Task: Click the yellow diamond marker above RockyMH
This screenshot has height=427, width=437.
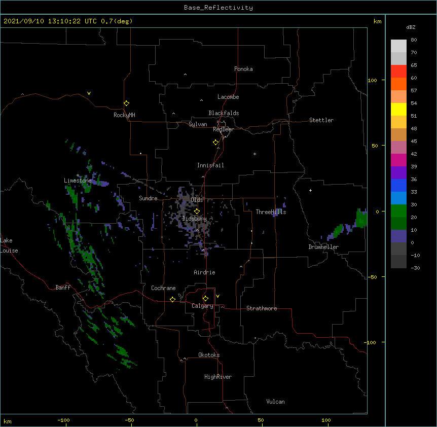Action: (126, 103)
